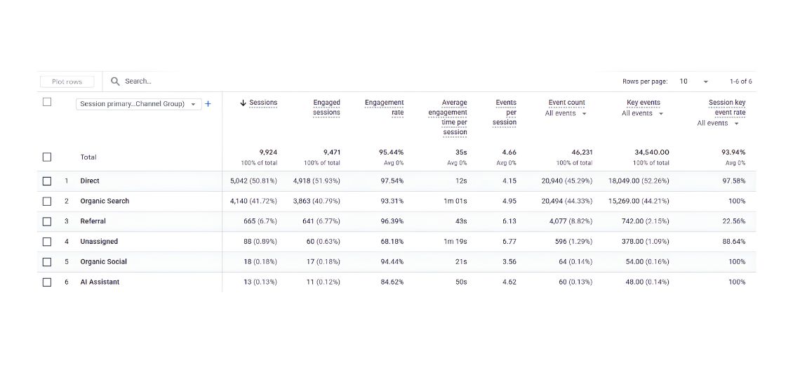Add a secondary dimension with the plus icon
This screenshot has height=366, width=800.
[x=208, y=104]
